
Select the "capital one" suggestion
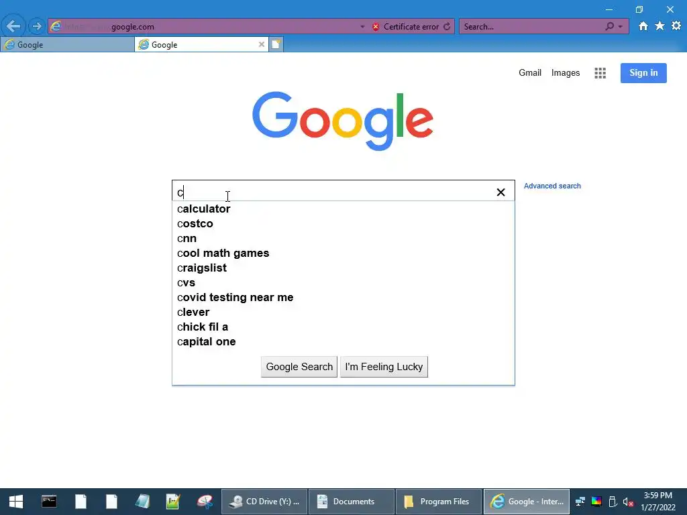(343, 341)
